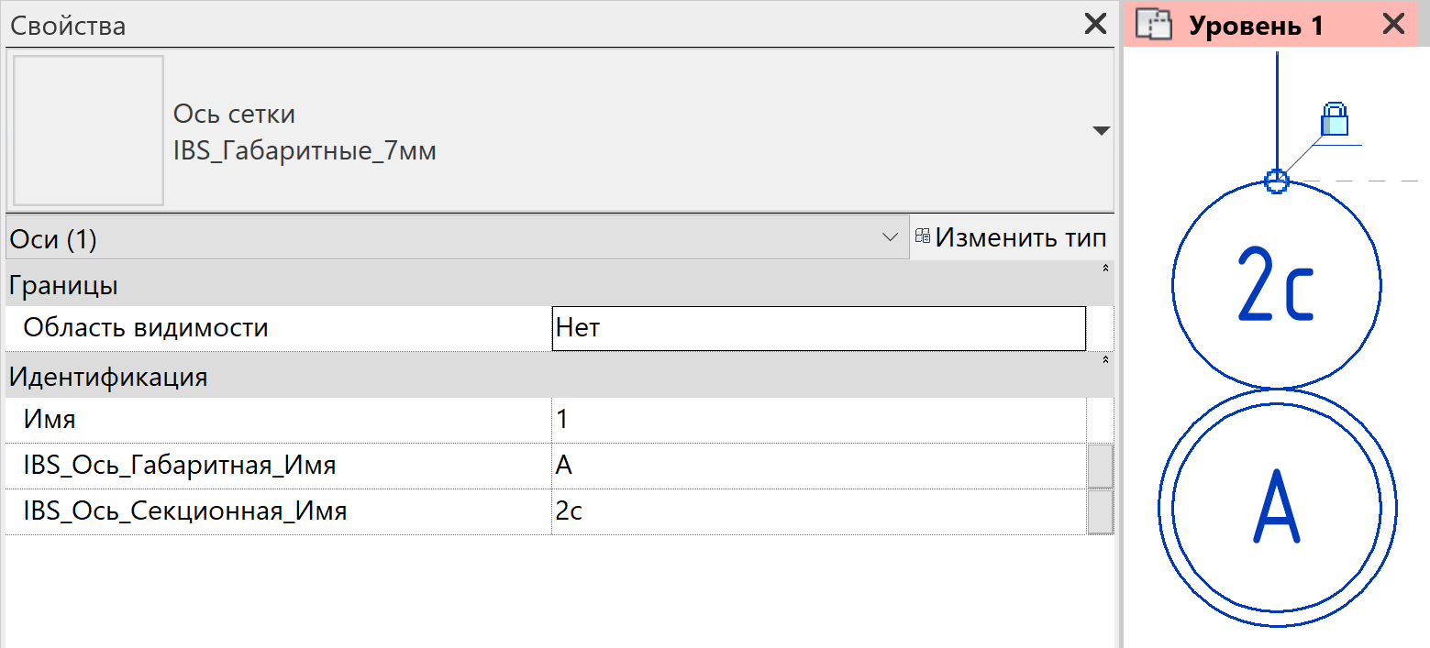Click the Область видимости value field

819,328
